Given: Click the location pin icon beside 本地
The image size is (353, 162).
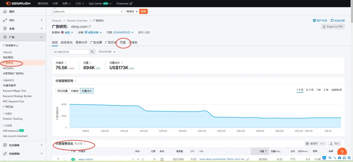Looking at the screenshot, I should pyautogui.click(x=5, y=29).
